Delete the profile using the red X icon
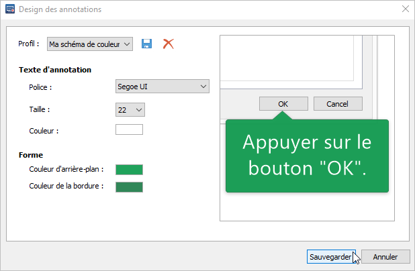 (169, 44)
